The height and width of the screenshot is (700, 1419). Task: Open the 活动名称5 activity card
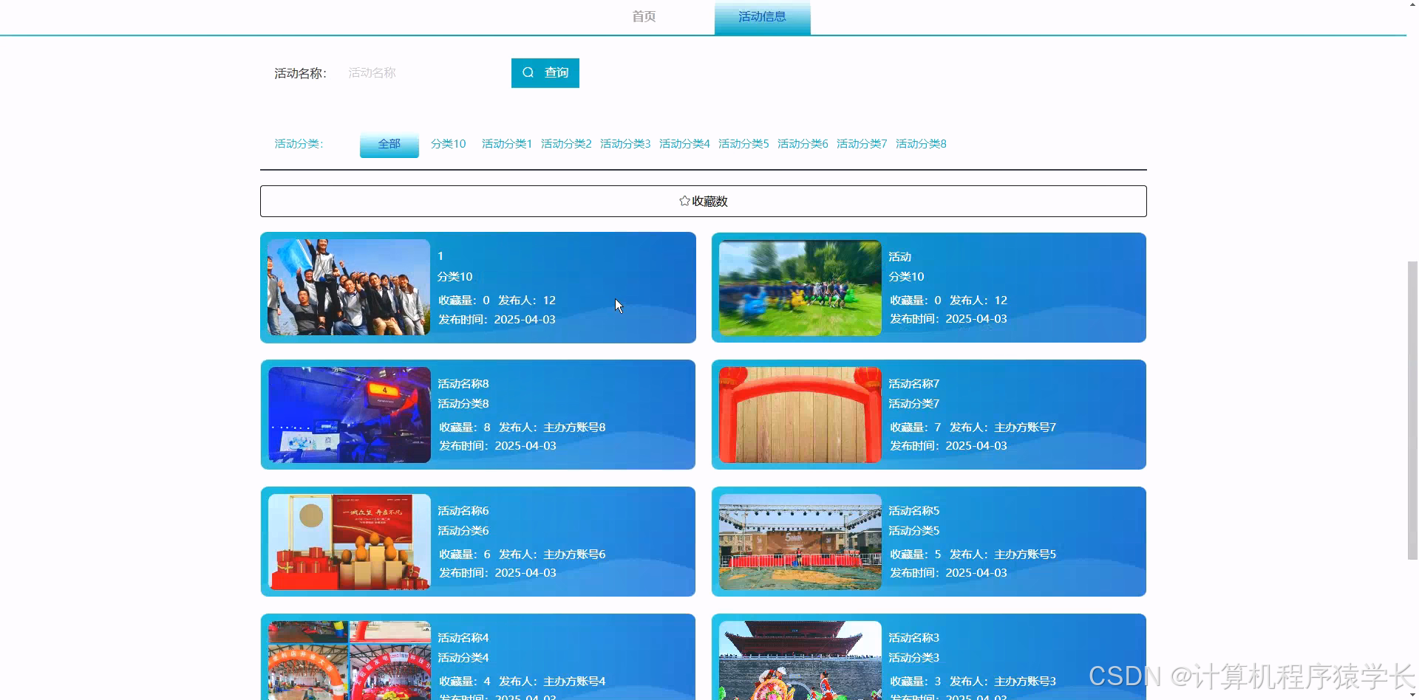pyautogui.click(x=928, y=541)
